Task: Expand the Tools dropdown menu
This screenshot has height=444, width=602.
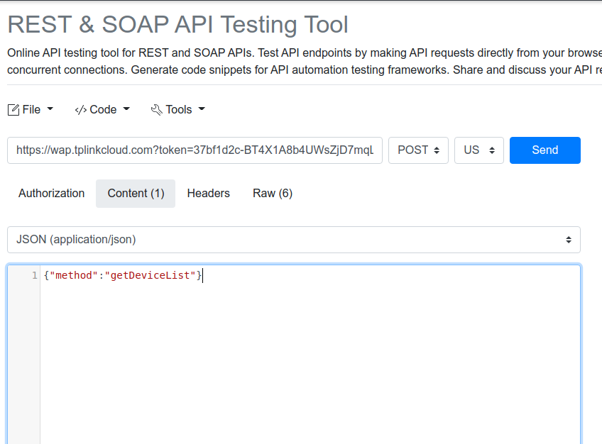Action: (x=178, y=110)
